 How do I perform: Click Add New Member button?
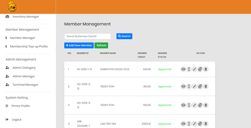[x=79, y=46]
